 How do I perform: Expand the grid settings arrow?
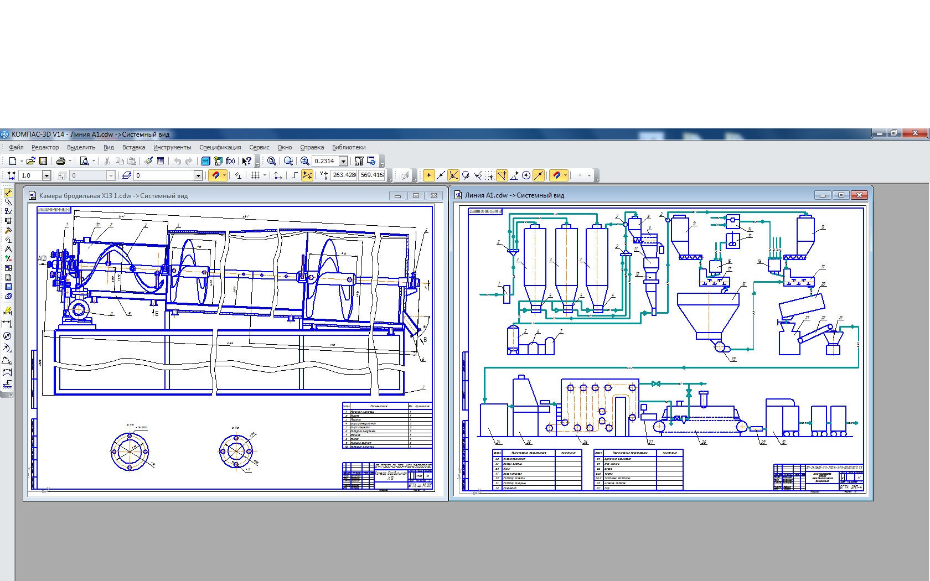pos(265,175)
